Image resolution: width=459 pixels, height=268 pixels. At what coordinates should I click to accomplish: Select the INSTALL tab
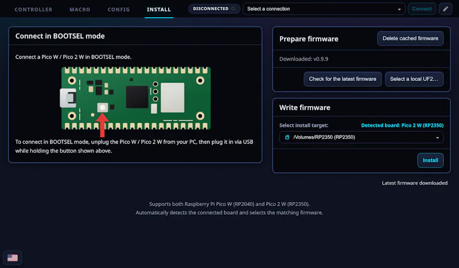tap(159, 9)
